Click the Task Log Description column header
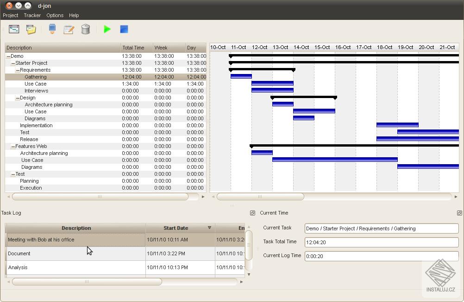464x302 pixels. point(76,228)
